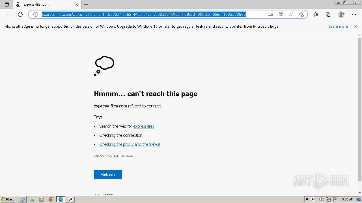
Task: Open the volume speaker tray icon
Action: pyautogui.click(x=321, y=199)
